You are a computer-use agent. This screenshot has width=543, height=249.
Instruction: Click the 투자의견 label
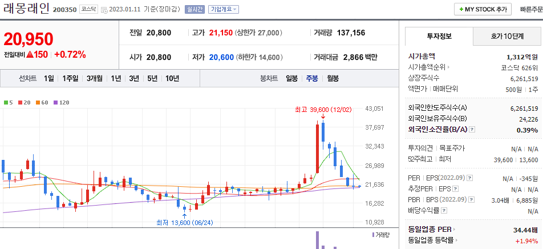click(420, 148)
